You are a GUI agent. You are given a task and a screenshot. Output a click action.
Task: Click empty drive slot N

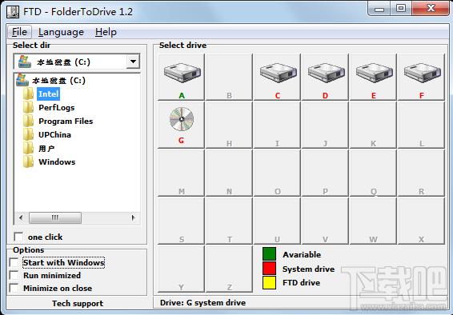click(229, 173)
